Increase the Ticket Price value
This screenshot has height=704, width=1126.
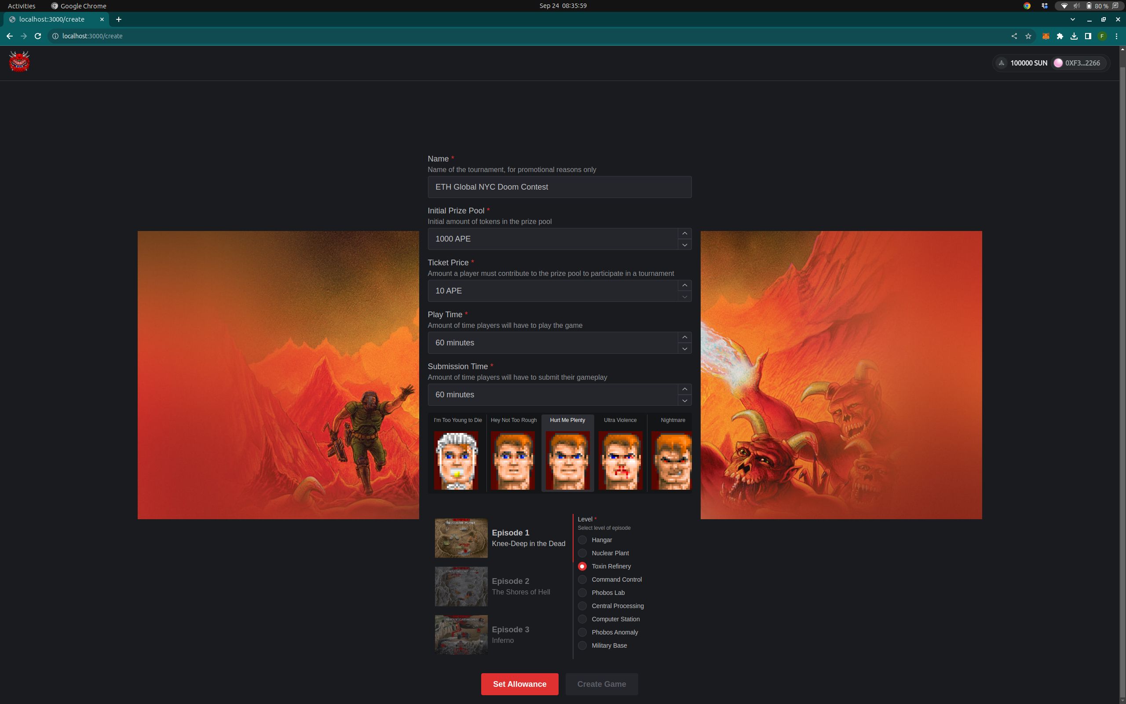[x=684, y=286]
